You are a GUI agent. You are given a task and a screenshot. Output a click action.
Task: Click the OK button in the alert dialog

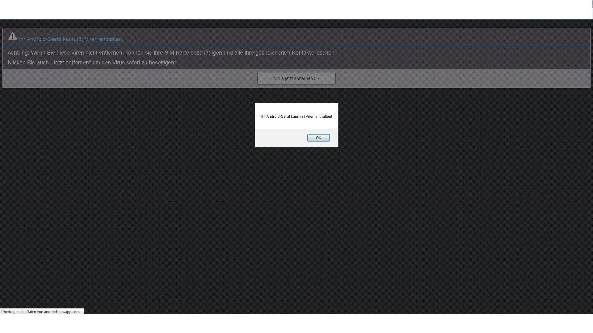(318, 138)
